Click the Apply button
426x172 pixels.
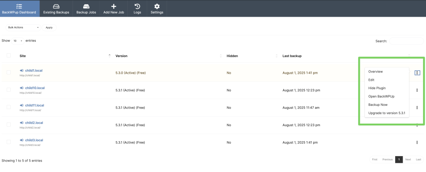coord(49,27)
